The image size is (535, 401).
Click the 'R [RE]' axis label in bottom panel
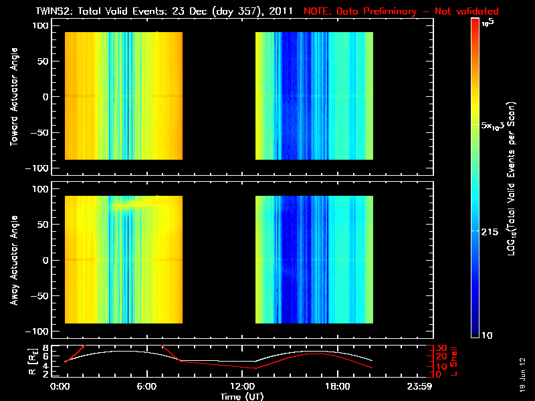point(33,361)
